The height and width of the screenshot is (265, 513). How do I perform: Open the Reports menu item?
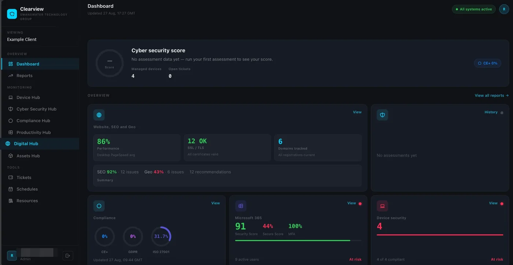(x=40, y=76)
